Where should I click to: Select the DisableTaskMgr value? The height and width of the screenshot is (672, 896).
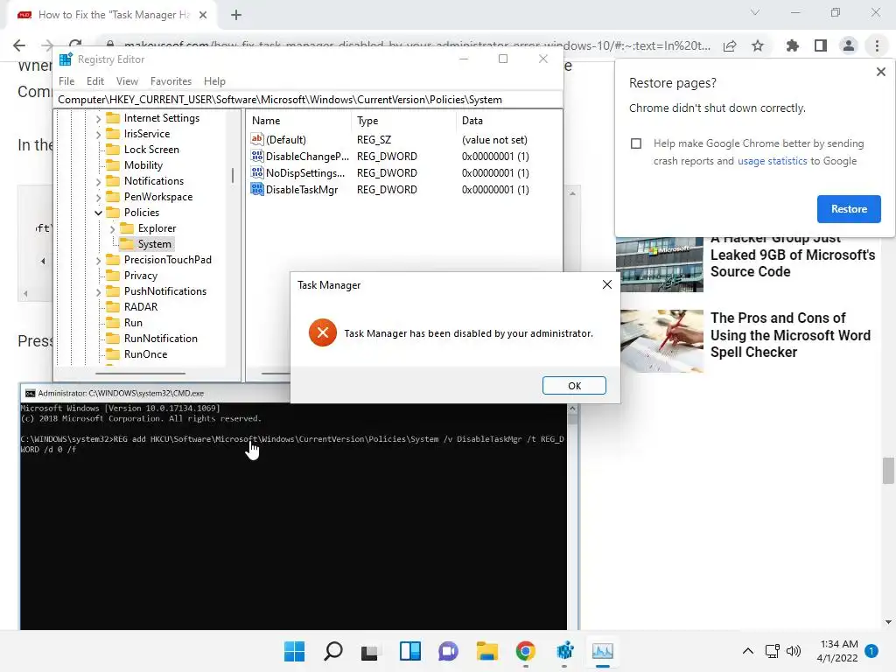302,190
